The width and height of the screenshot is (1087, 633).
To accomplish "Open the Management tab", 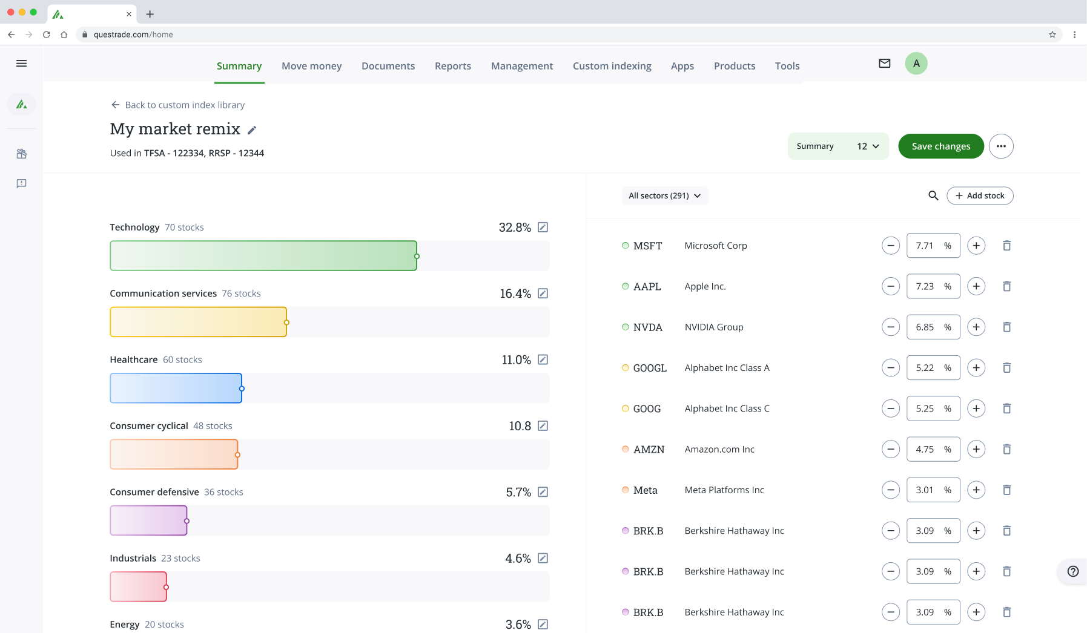I will point(522,66).
